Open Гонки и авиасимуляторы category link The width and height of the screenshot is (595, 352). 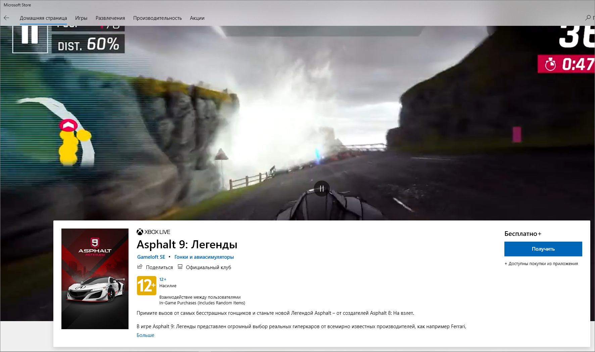coord(204,257)
